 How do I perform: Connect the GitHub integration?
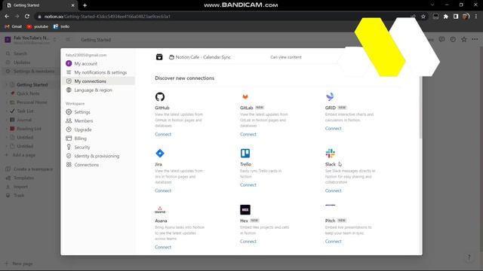163,134
